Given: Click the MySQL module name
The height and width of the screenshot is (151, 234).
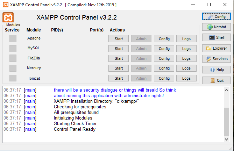Looking at the screenshot, I should [34, 48].
